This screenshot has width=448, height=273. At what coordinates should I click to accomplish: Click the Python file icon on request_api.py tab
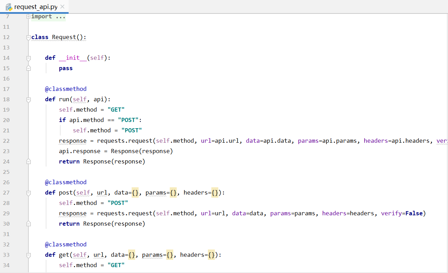click(9, 7)
